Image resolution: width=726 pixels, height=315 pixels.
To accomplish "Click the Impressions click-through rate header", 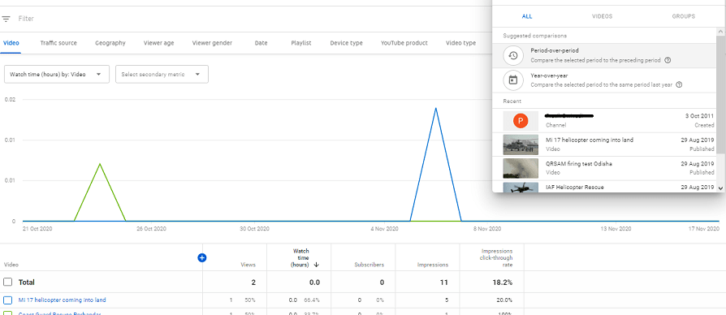I will 496,257.
